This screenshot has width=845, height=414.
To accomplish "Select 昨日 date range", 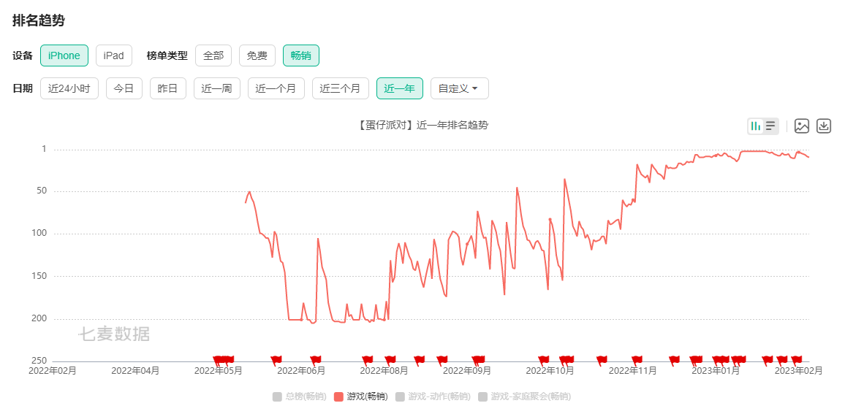I will coord(167,88).
